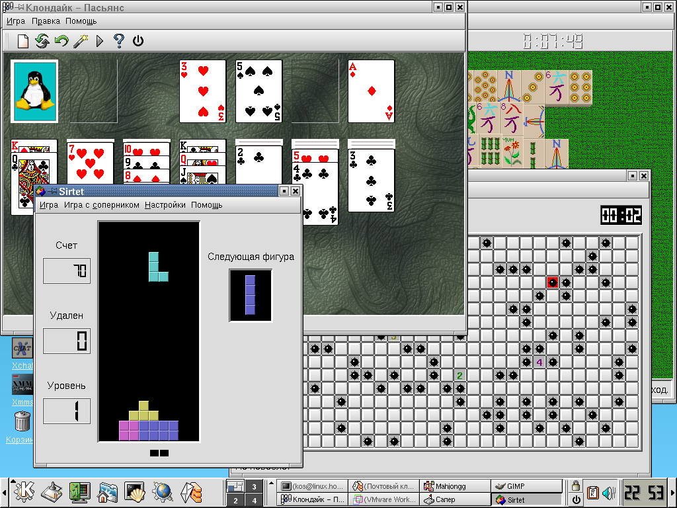Open the Игра menu in Sirtet
The image size is (677, 508).
click(49, 205)
